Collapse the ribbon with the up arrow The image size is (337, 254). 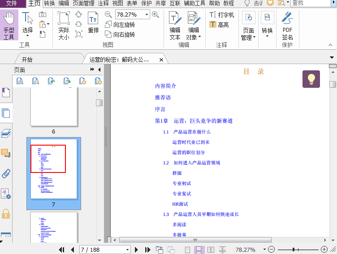click(x=330, y=45)
